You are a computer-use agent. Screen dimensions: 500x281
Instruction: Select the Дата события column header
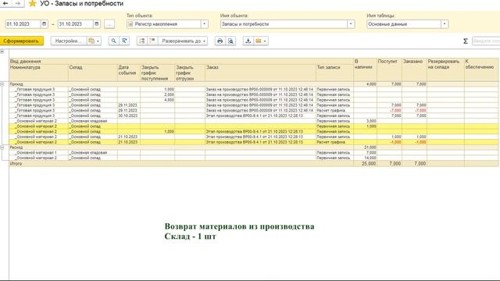point(128,73)
